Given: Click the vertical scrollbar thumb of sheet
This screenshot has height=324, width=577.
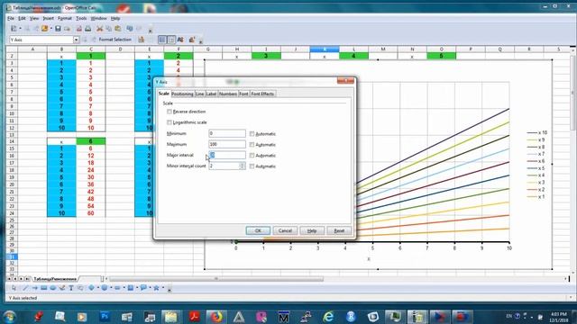Looking at the screenshot, I should pos(572,92).
